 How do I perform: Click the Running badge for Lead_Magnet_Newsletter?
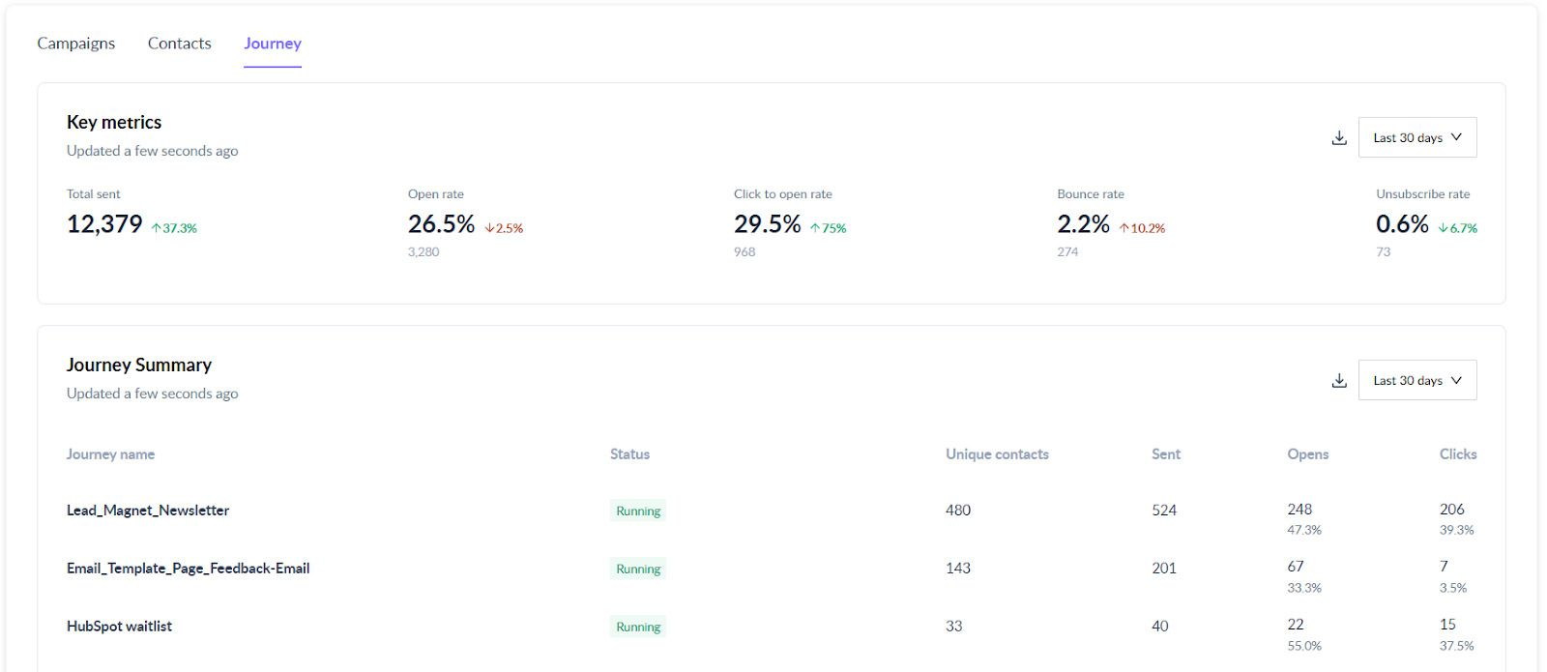click(x=638, y=511)
